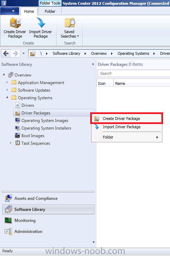Click the Back navigation arrow
170x256 pixels.
pyautogui.click(x=6, y=53)
